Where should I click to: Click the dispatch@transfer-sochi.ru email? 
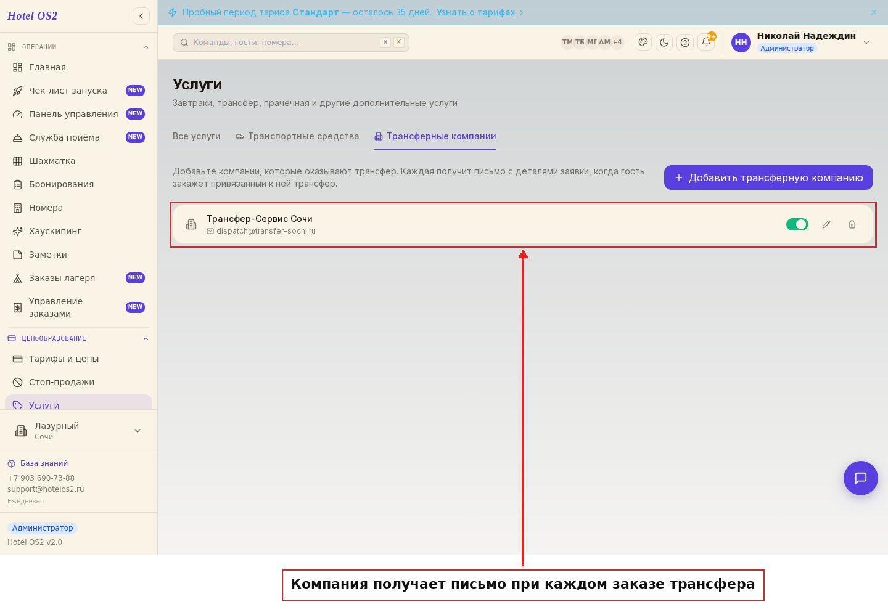pos(266,231)
